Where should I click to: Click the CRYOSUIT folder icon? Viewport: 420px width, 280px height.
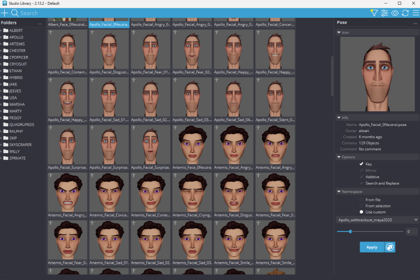pyautogui.click(x=6, y=64)
